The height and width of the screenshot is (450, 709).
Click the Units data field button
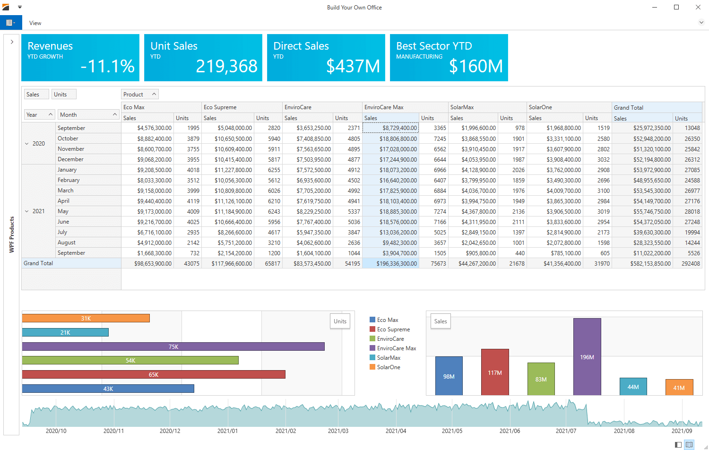coord(64,95)
